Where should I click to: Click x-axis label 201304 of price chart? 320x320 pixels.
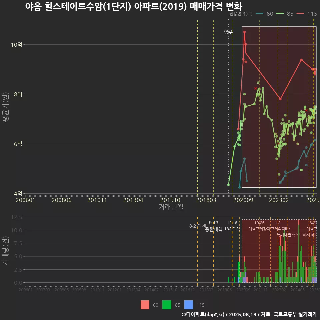click(133, 200)
